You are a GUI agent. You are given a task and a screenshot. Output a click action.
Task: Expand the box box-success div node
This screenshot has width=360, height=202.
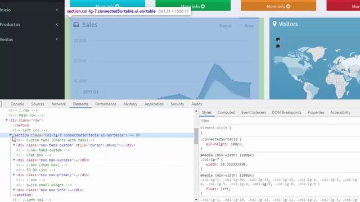click(14, 159)
